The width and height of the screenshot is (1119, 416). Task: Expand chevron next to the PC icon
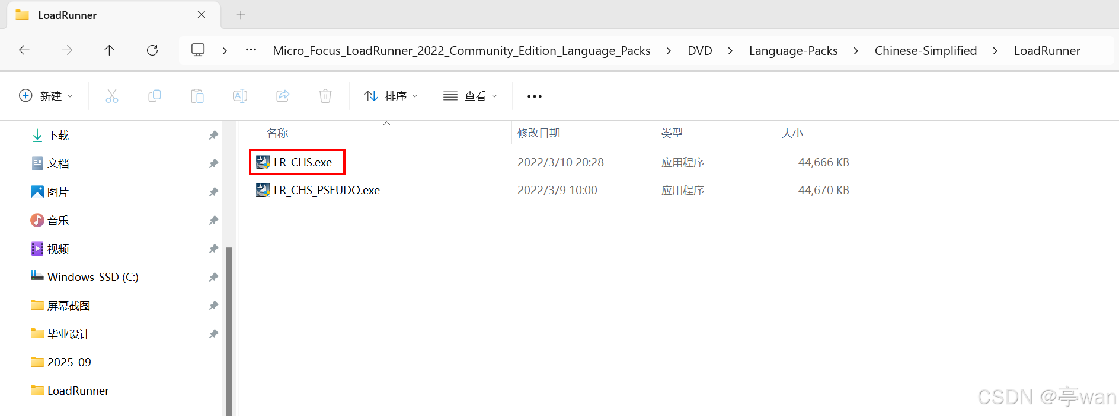225,51
